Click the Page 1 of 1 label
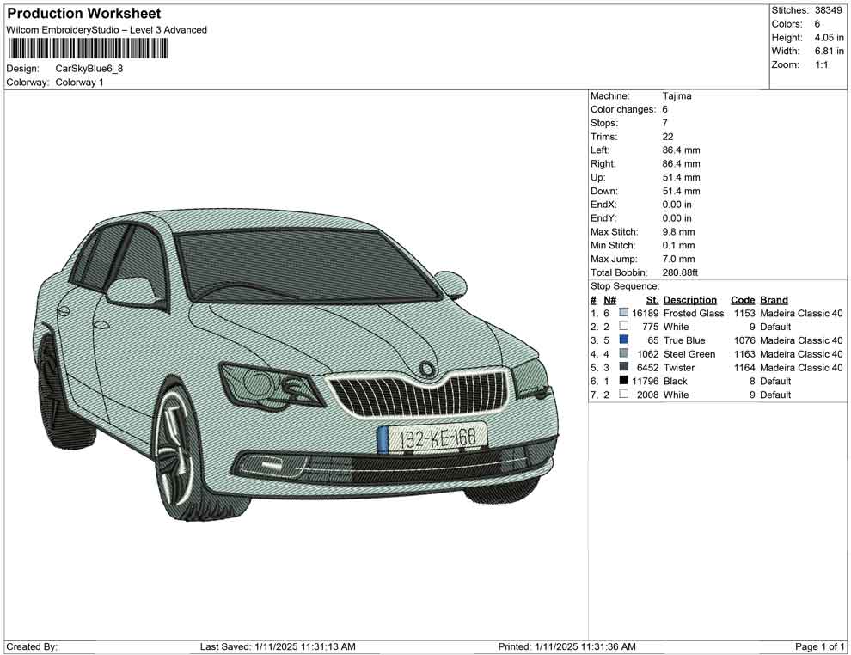851x655 pixels. [x=820, y=646]
